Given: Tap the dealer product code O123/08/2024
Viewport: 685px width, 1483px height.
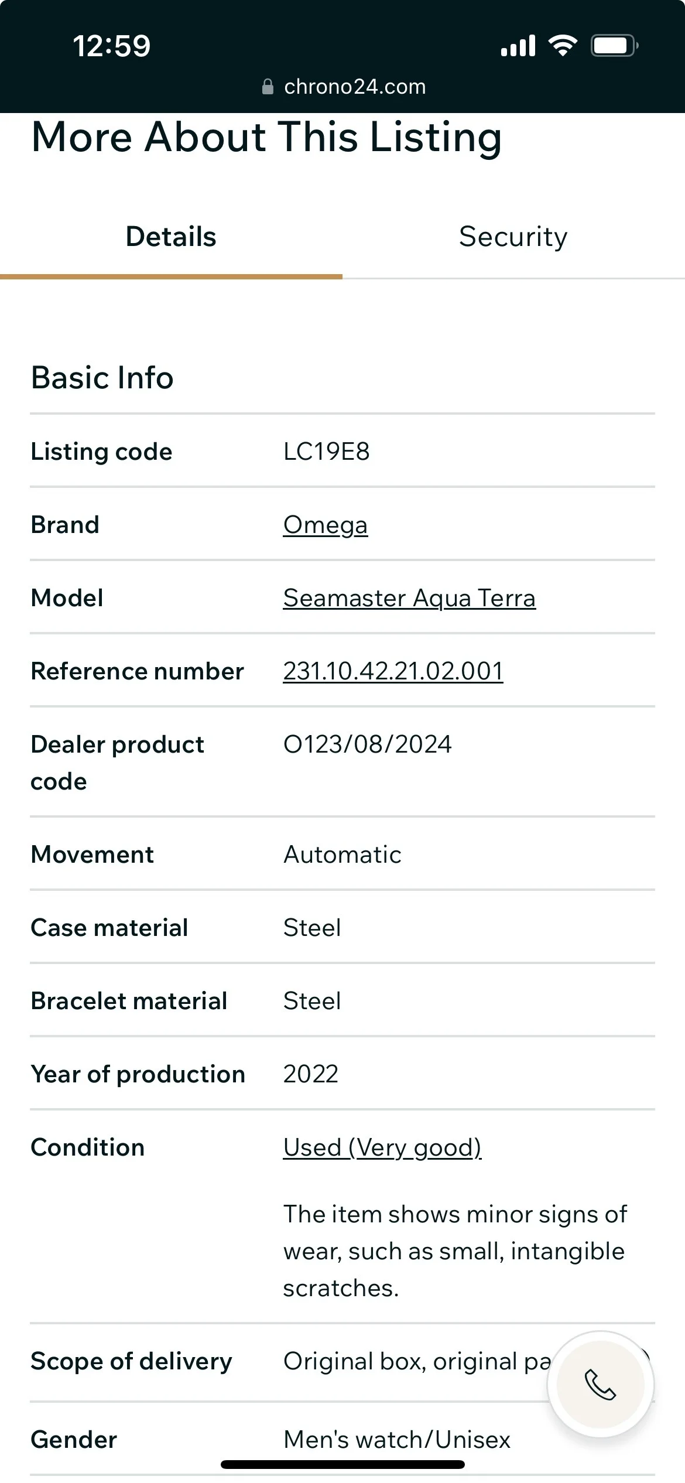Looking at the screenshot, I should (x=368, y=744).
